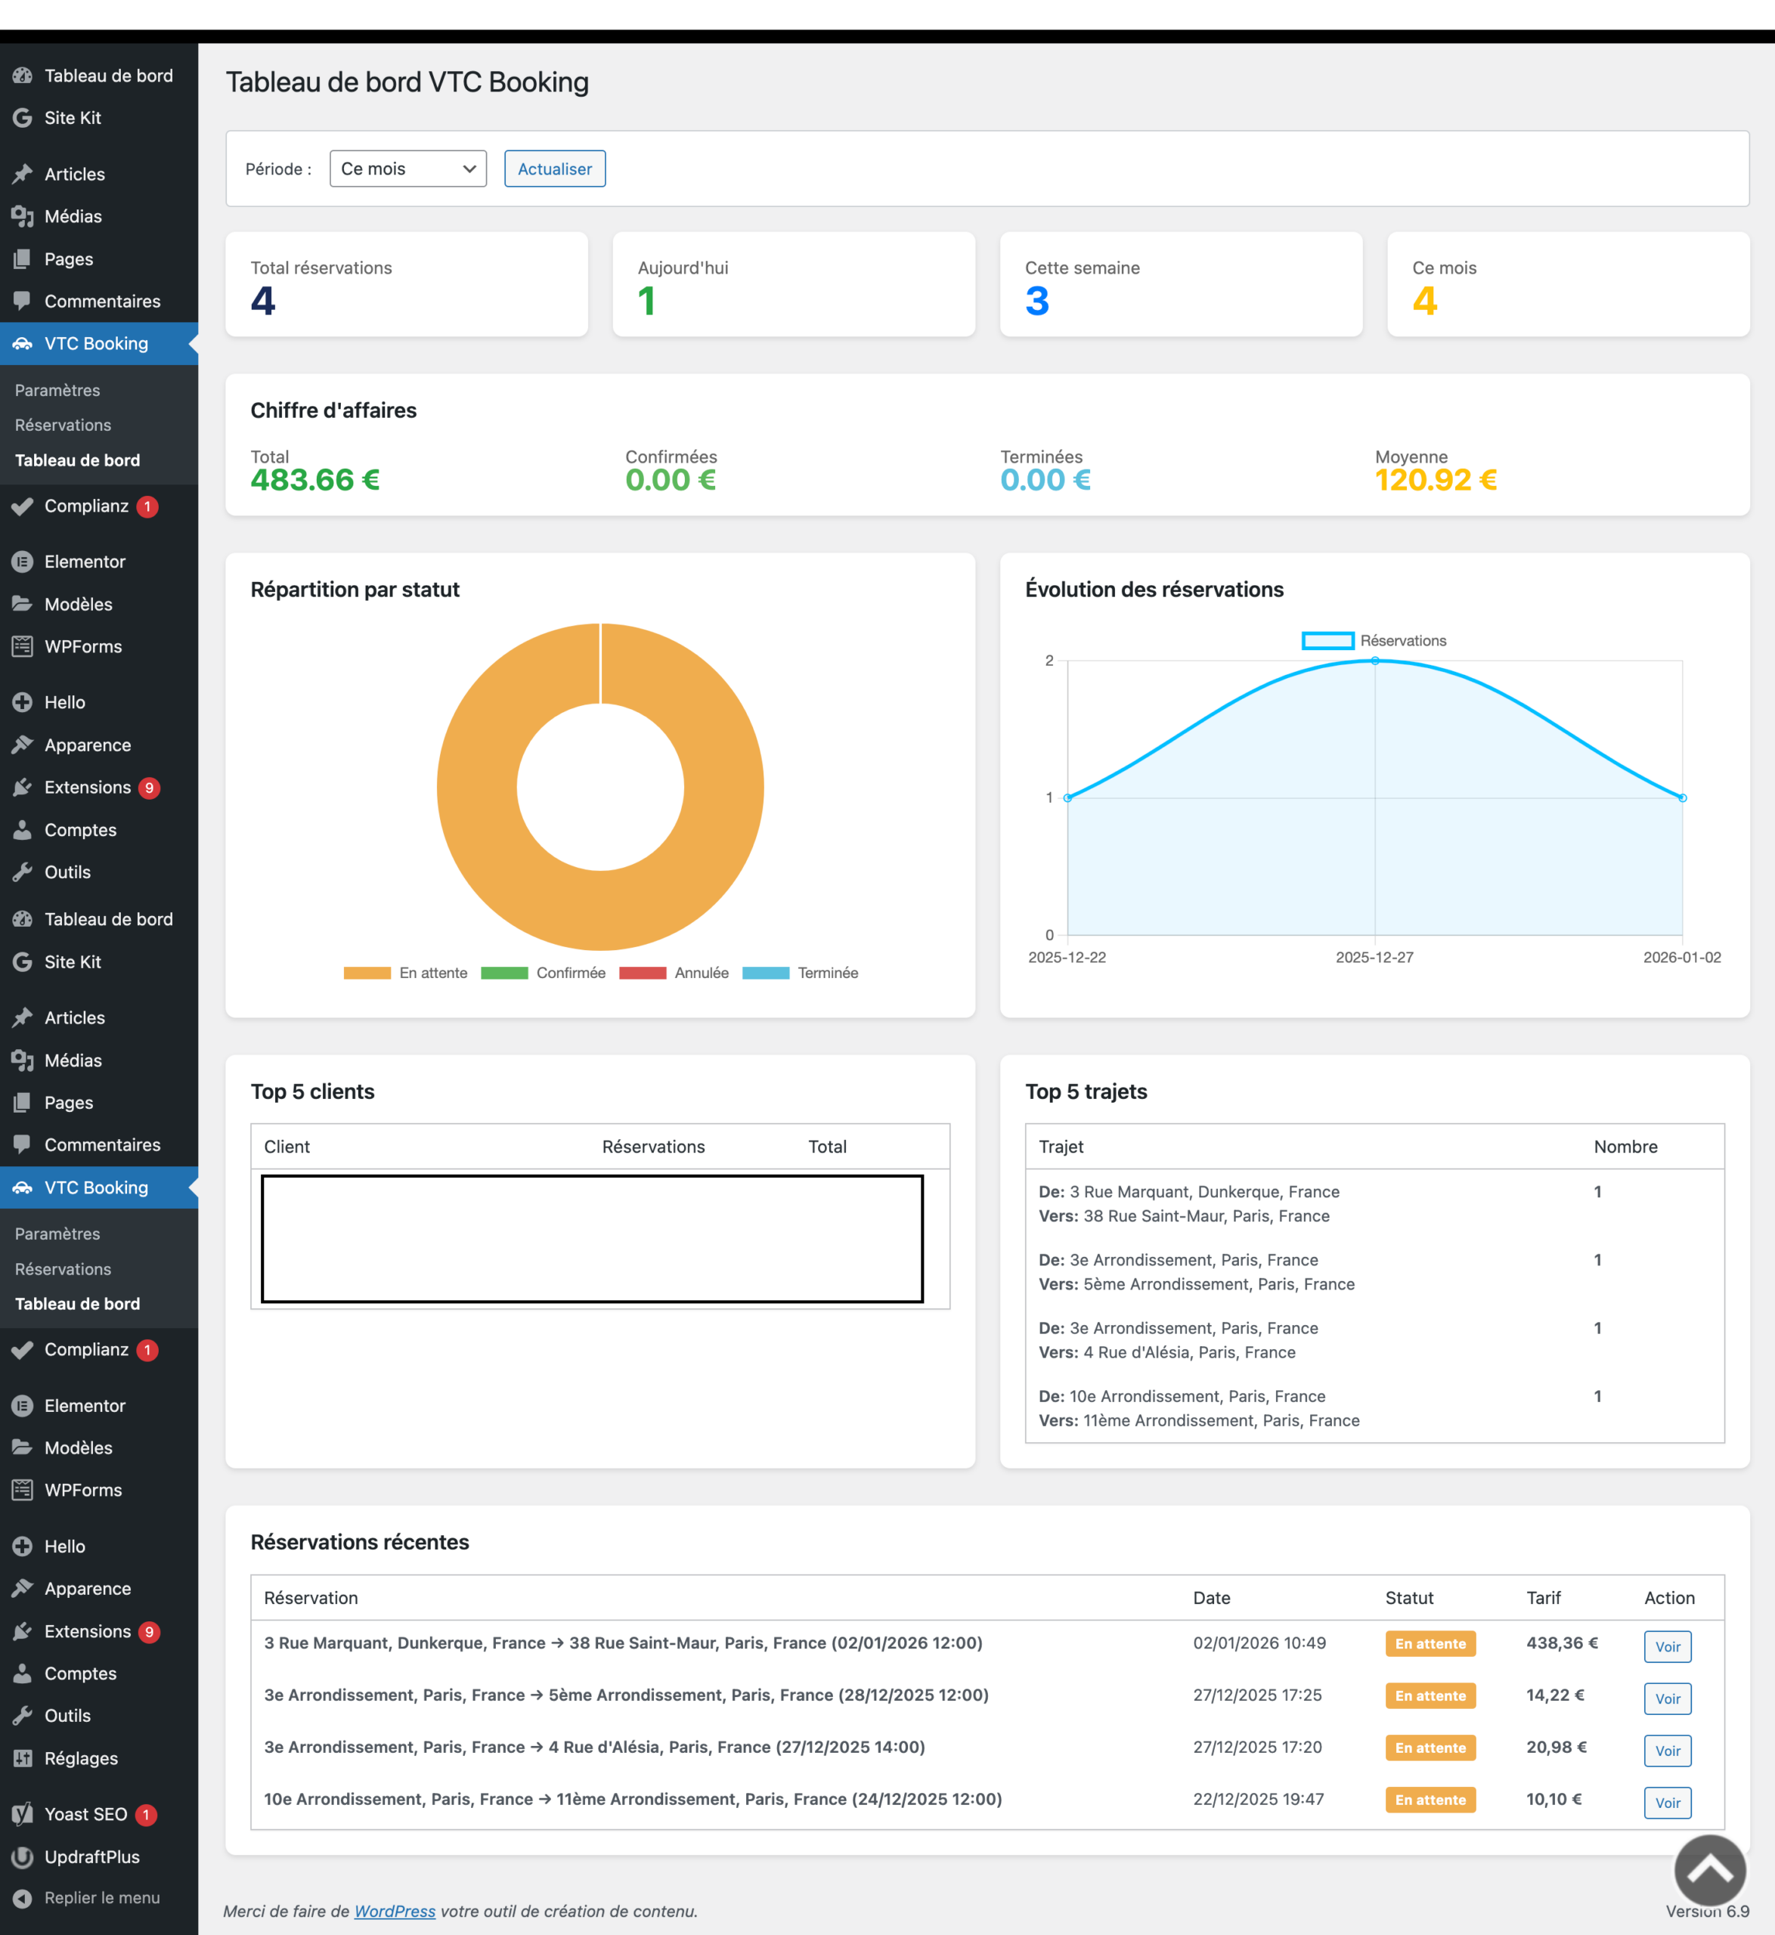Go to Réservations submenu under VTC Booking
This screenshot has width=1775, height=1935.
(x=64, y=425)
